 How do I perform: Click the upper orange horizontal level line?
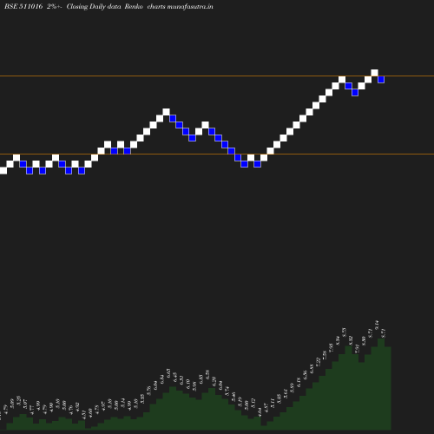click(217, 76)
